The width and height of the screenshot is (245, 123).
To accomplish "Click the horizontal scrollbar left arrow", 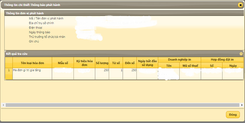I will pos(3,105).
